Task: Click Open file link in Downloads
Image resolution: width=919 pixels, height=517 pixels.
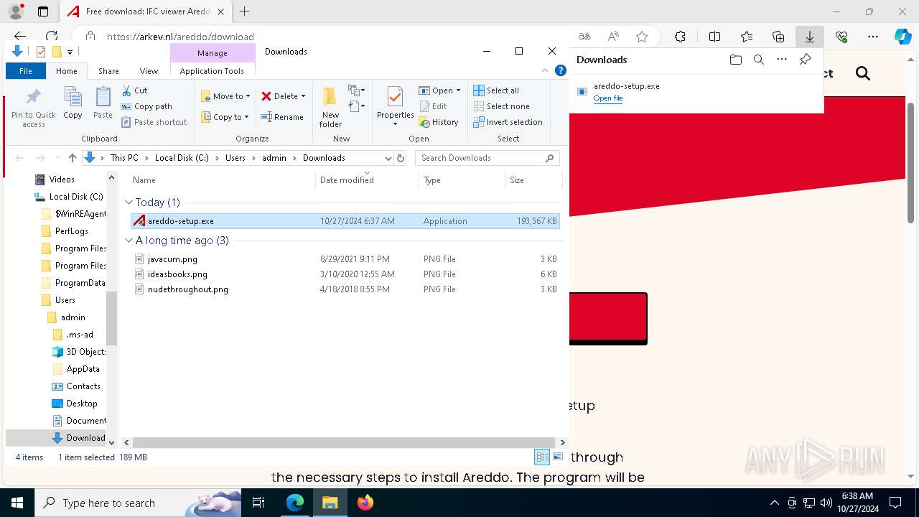Action: pos(608,98)
